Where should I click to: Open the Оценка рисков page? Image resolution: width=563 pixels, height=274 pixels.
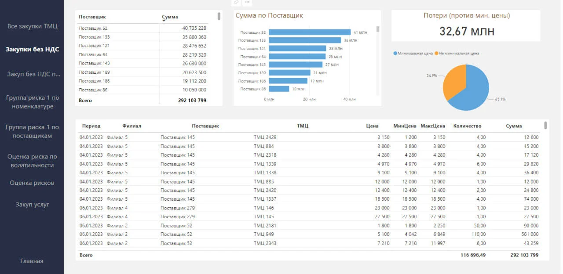(x=32, y=183)
